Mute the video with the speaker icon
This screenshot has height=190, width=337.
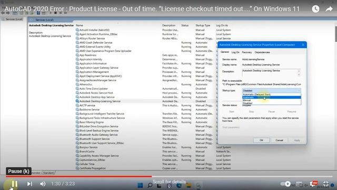point(43,184)
